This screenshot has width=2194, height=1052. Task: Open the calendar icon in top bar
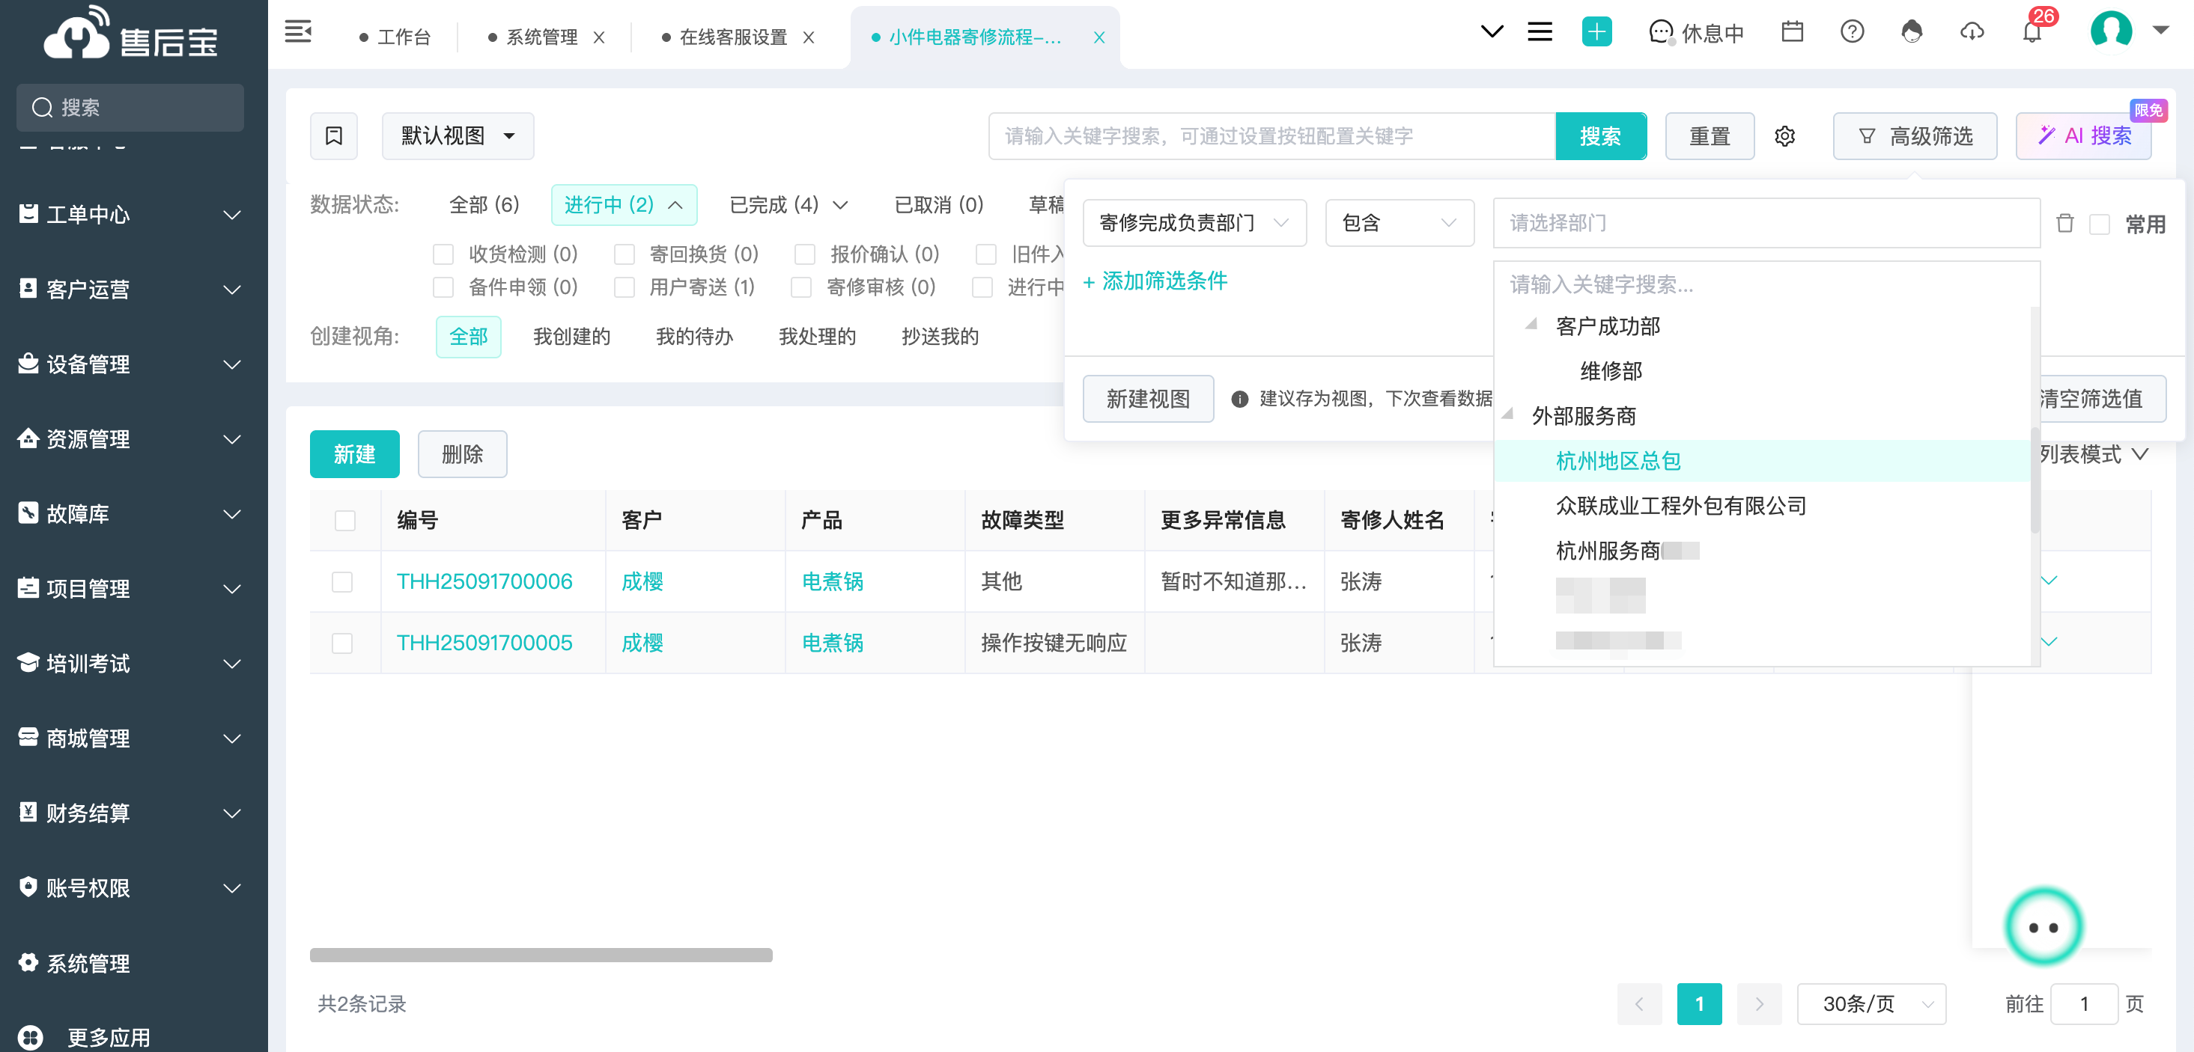point(1792,32)
